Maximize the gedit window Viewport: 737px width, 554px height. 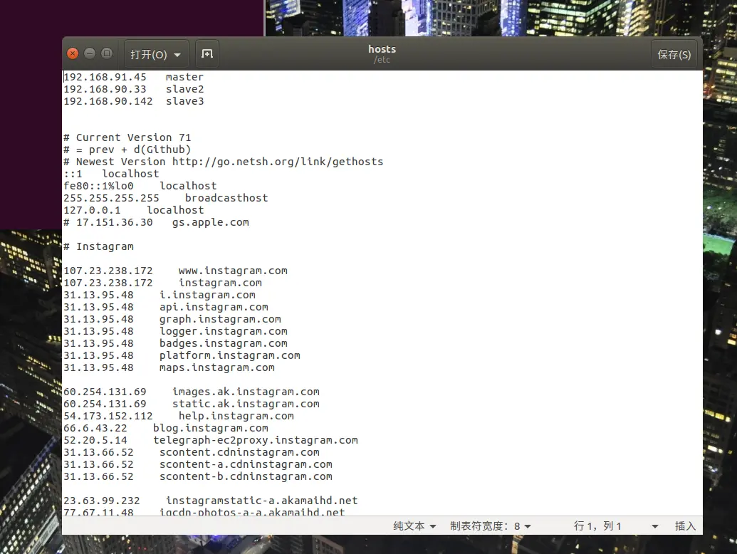107,53
